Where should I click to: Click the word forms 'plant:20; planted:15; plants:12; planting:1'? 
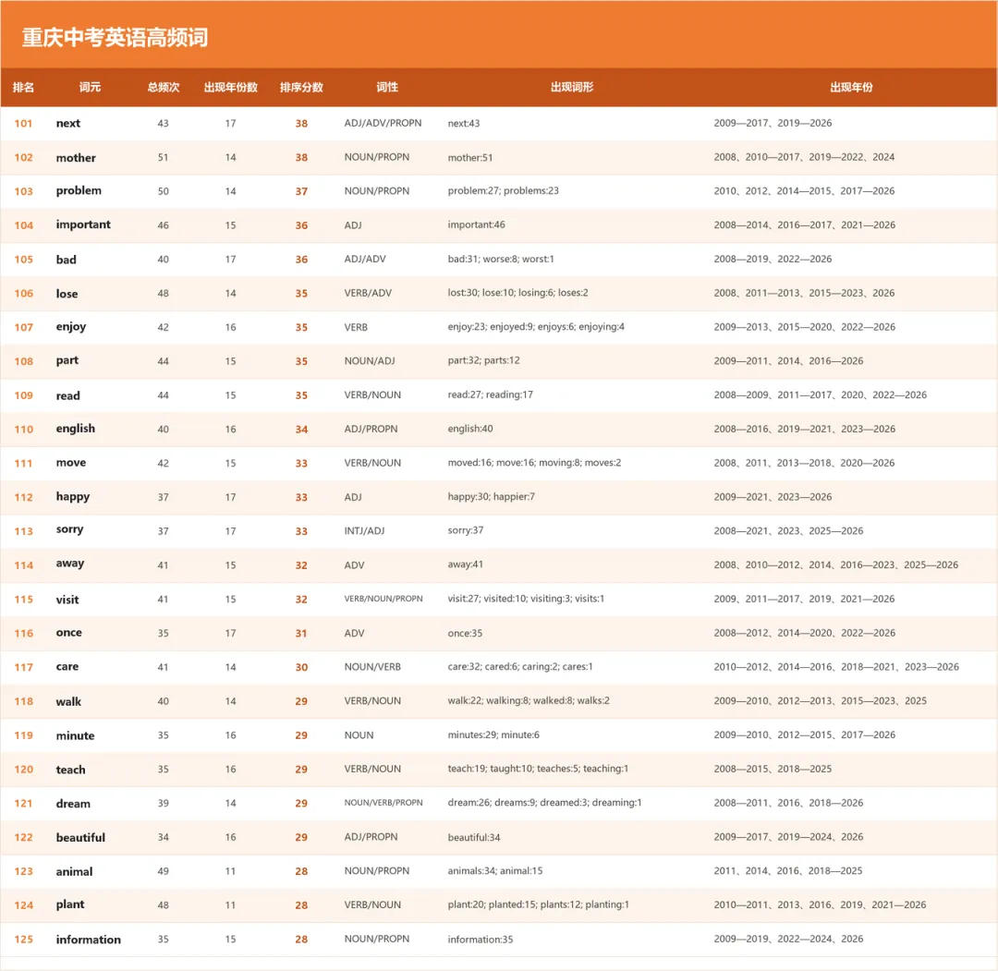538,904
